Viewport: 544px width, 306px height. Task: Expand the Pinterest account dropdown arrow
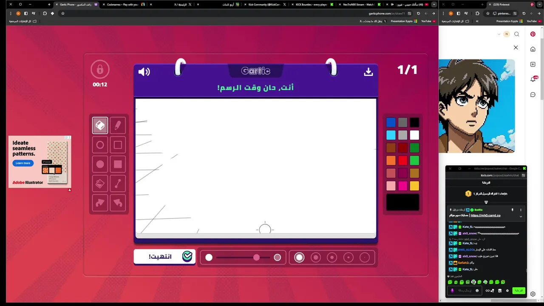[499, 34]
